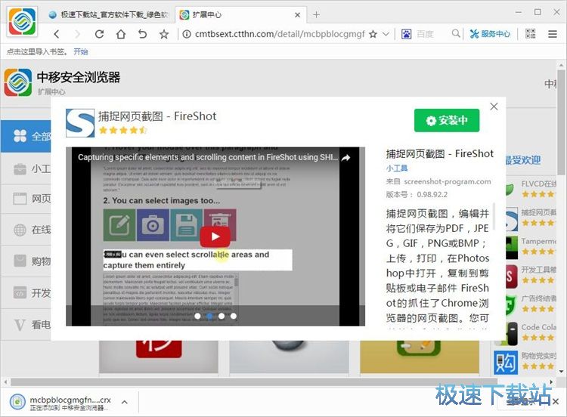
Task: Open the QR code icon in toolbar
Action: [531, 34]
